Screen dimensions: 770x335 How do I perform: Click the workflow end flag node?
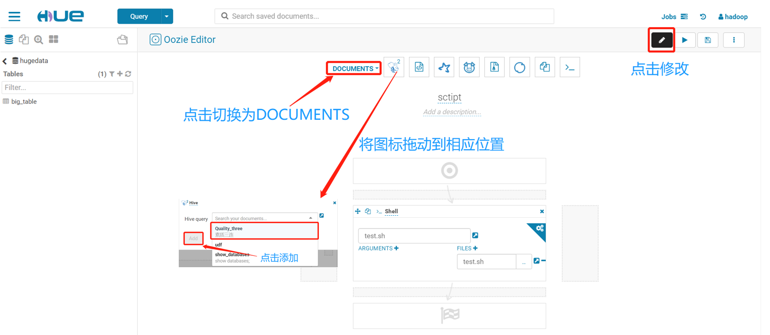tap(450, 316)
